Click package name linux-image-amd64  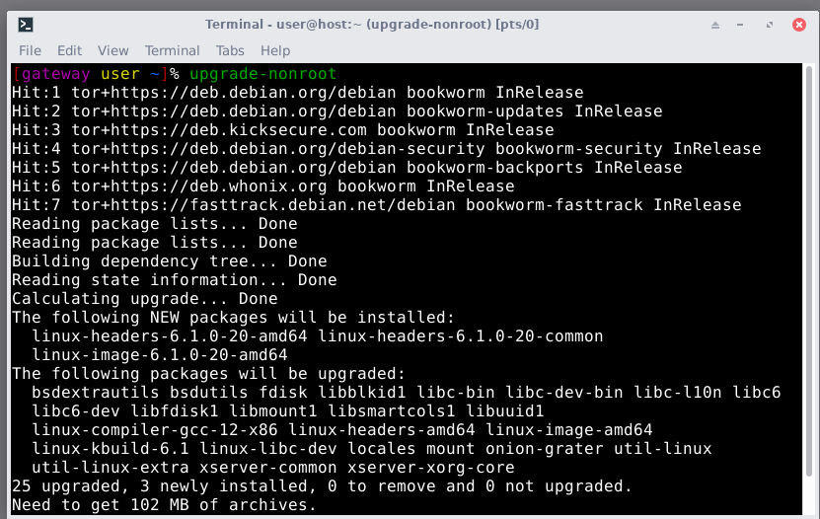pos(569,430)
